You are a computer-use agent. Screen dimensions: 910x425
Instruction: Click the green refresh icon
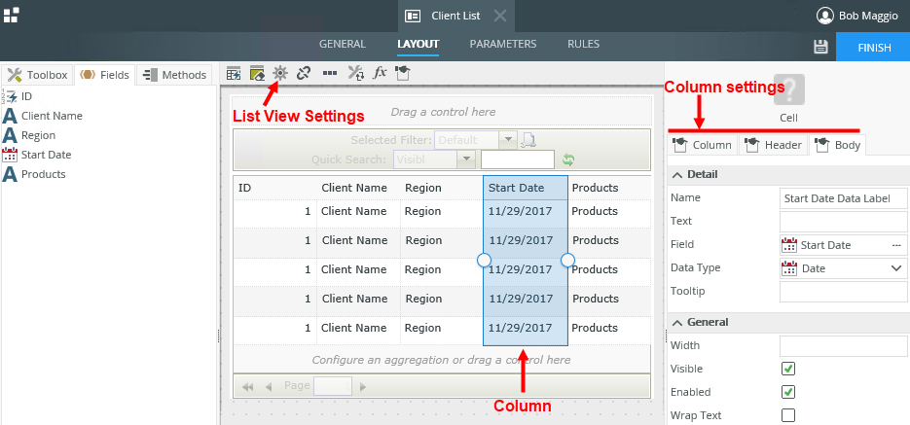[x=568, y=159]
